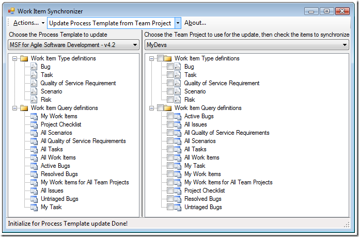Click the Untriaged Bugs query icon in the left tree
Screen dimensions: 359x237
pyautogui.click(x=34, y=199)
